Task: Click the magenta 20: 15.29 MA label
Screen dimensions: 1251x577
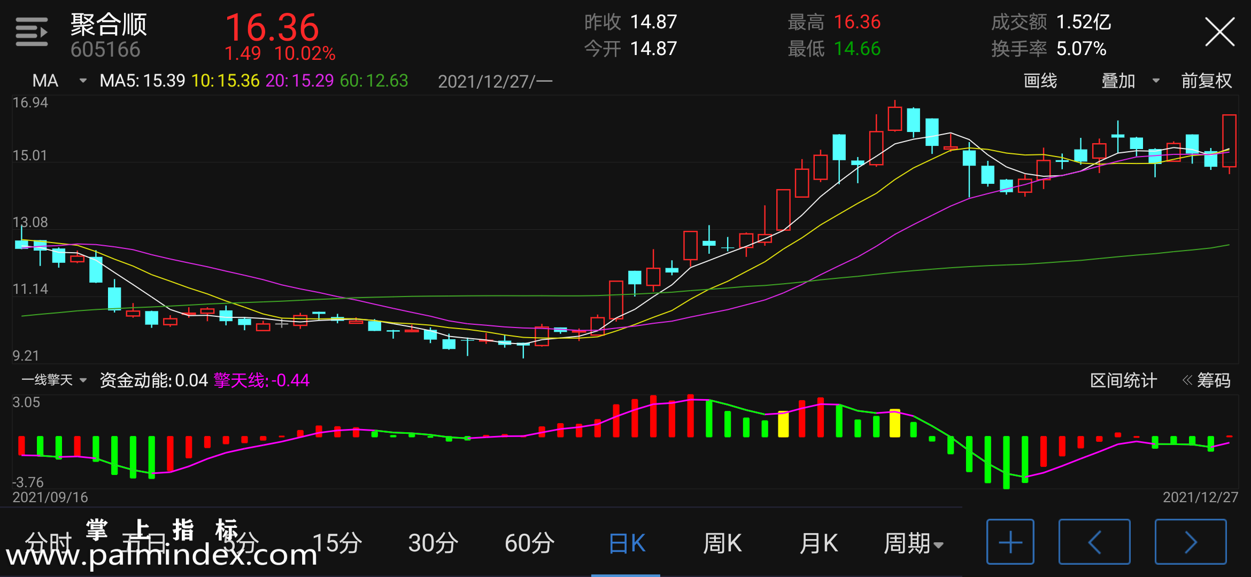Action: 299,81
